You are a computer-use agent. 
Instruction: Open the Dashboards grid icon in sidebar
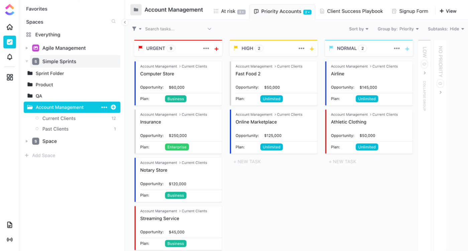(x=9, y=77)
